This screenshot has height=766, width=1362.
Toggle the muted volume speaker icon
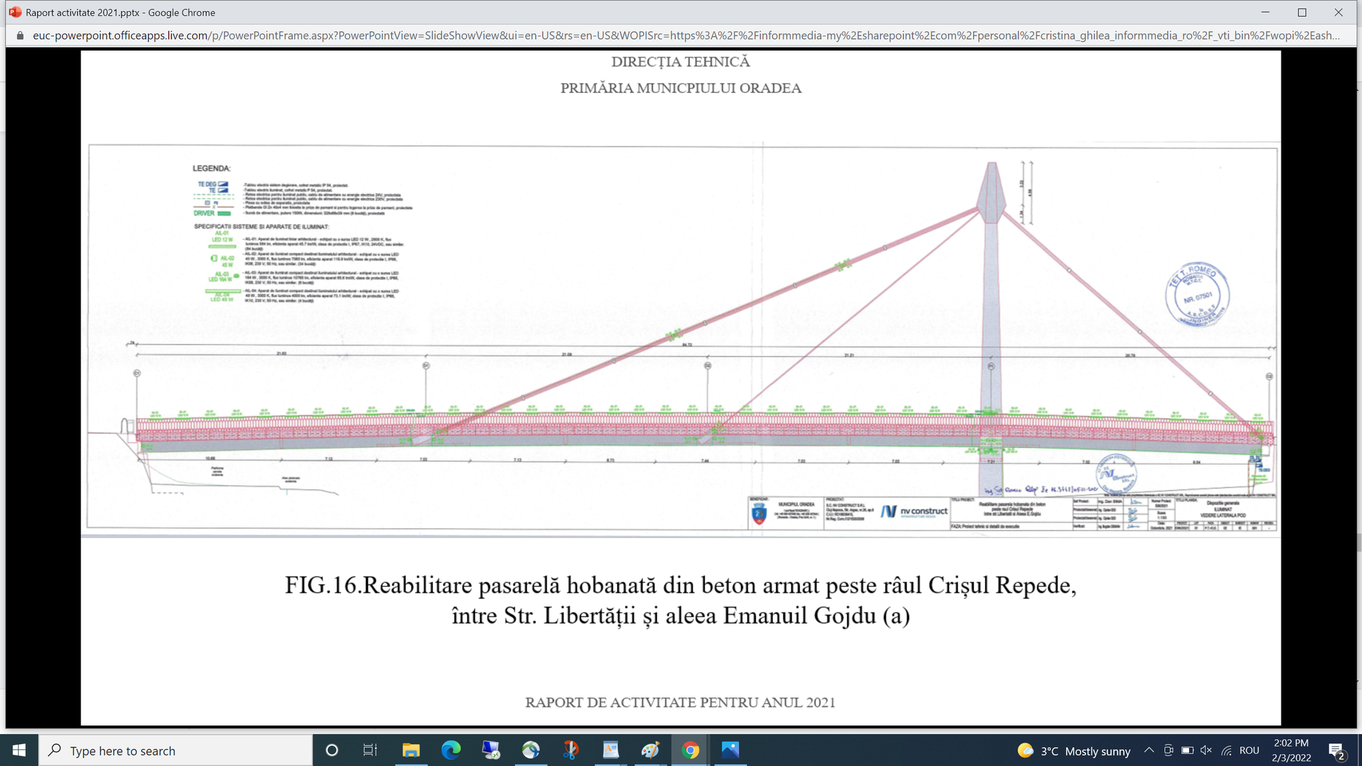[x=1206, y=751]
